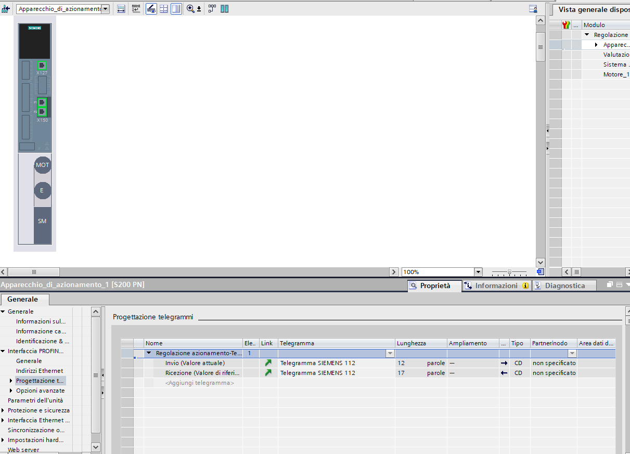Toggle the dotted grid toolbar button
This screenshot has height=454, width=630.
pos(164,9)
